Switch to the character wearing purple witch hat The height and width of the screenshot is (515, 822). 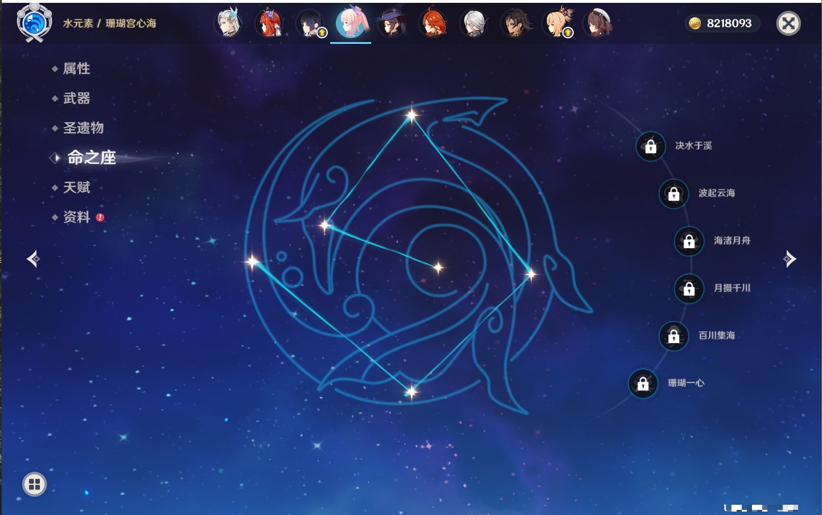[x=392, y=23]
